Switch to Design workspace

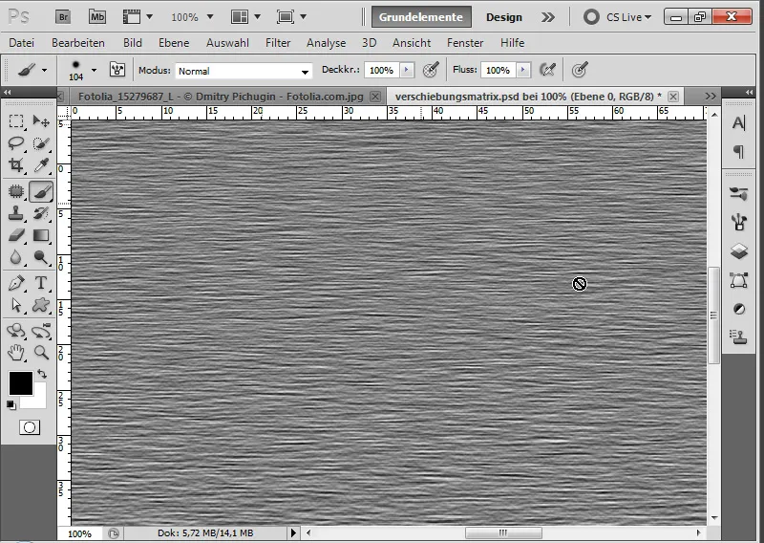tap(504, 17)
